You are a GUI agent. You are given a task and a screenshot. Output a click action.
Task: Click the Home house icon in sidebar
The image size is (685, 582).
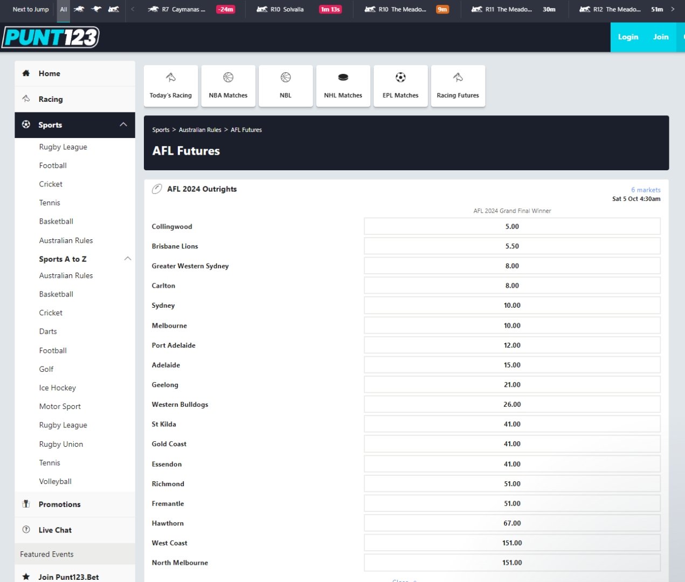tap(26, 73)
